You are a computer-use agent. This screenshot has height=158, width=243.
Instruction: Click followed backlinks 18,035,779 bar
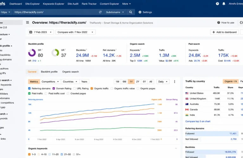(x=211, y=152)
